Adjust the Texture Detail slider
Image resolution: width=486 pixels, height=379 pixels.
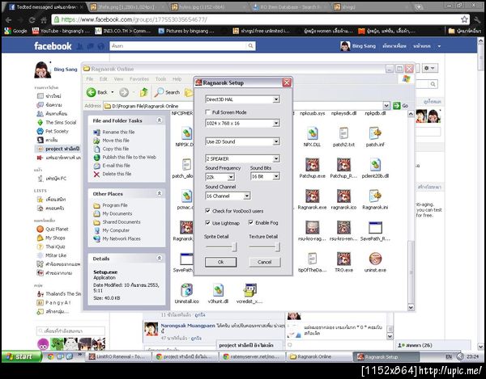point(278,246)
